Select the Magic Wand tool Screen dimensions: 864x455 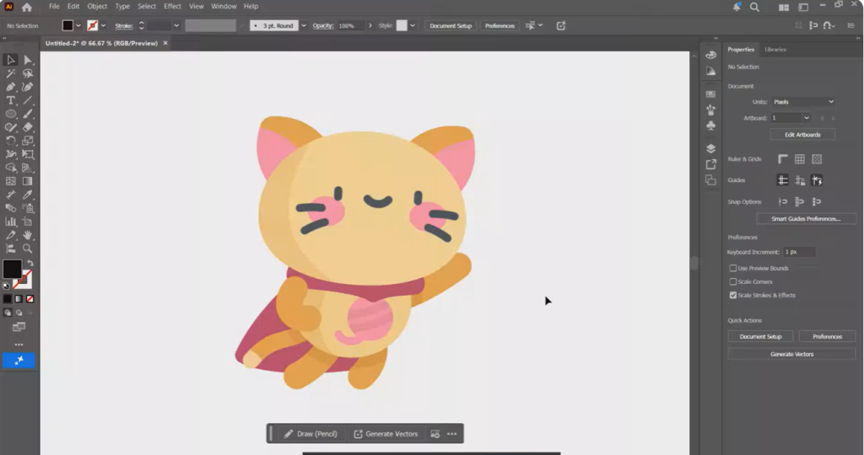click(x=10, y=73)
